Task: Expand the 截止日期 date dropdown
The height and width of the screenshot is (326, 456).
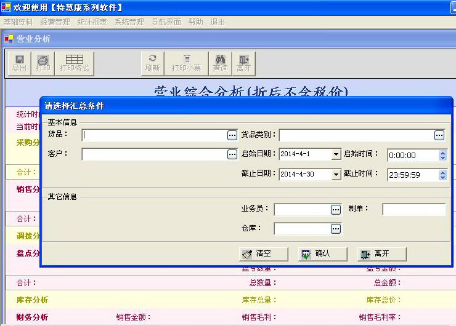Action: [x=336, y=174]
